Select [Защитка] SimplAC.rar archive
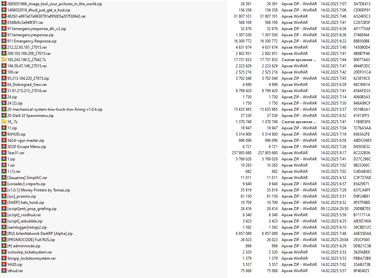Screen dimensions: 377x278 pyautogui.click(x=27, y=178)
